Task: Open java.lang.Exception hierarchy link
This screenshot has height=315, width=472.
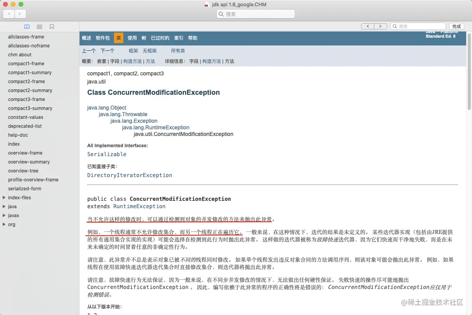Action: coord(134,121)
